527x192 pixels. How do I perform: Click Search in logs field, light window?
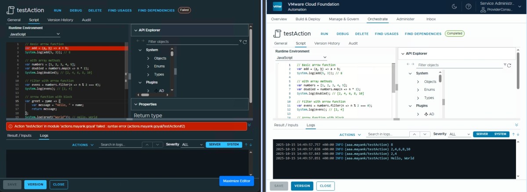coord(387,134)
